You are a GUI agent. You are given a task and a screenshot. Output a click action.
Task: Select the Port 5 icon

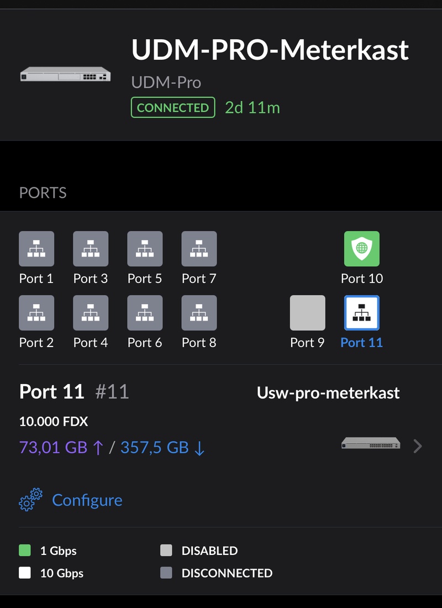click(145, 249)
